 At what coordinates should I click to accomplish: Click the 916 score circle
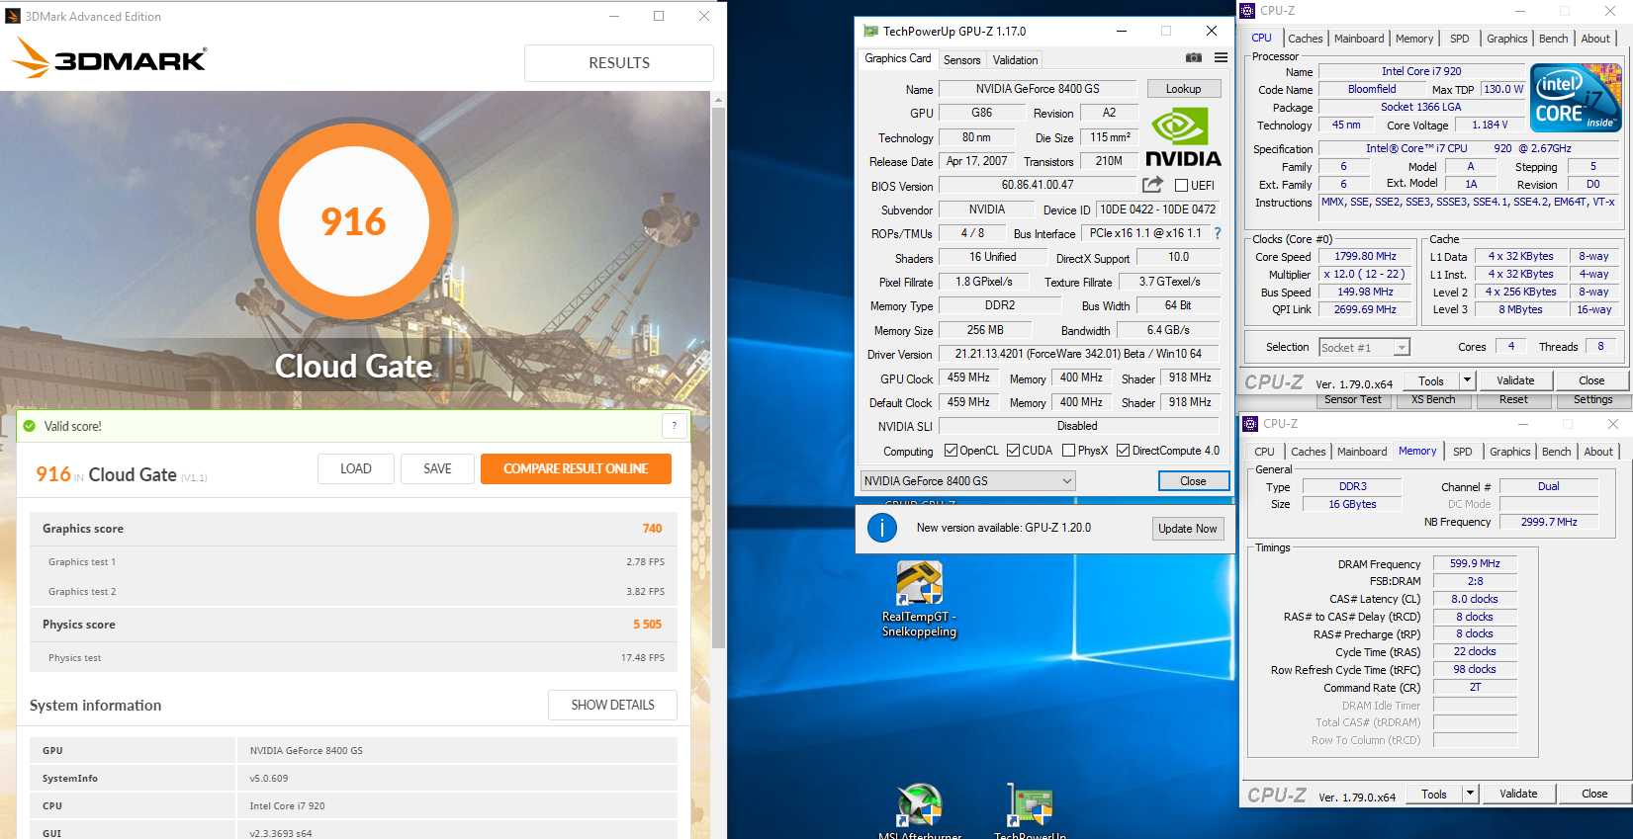(353, 221)
